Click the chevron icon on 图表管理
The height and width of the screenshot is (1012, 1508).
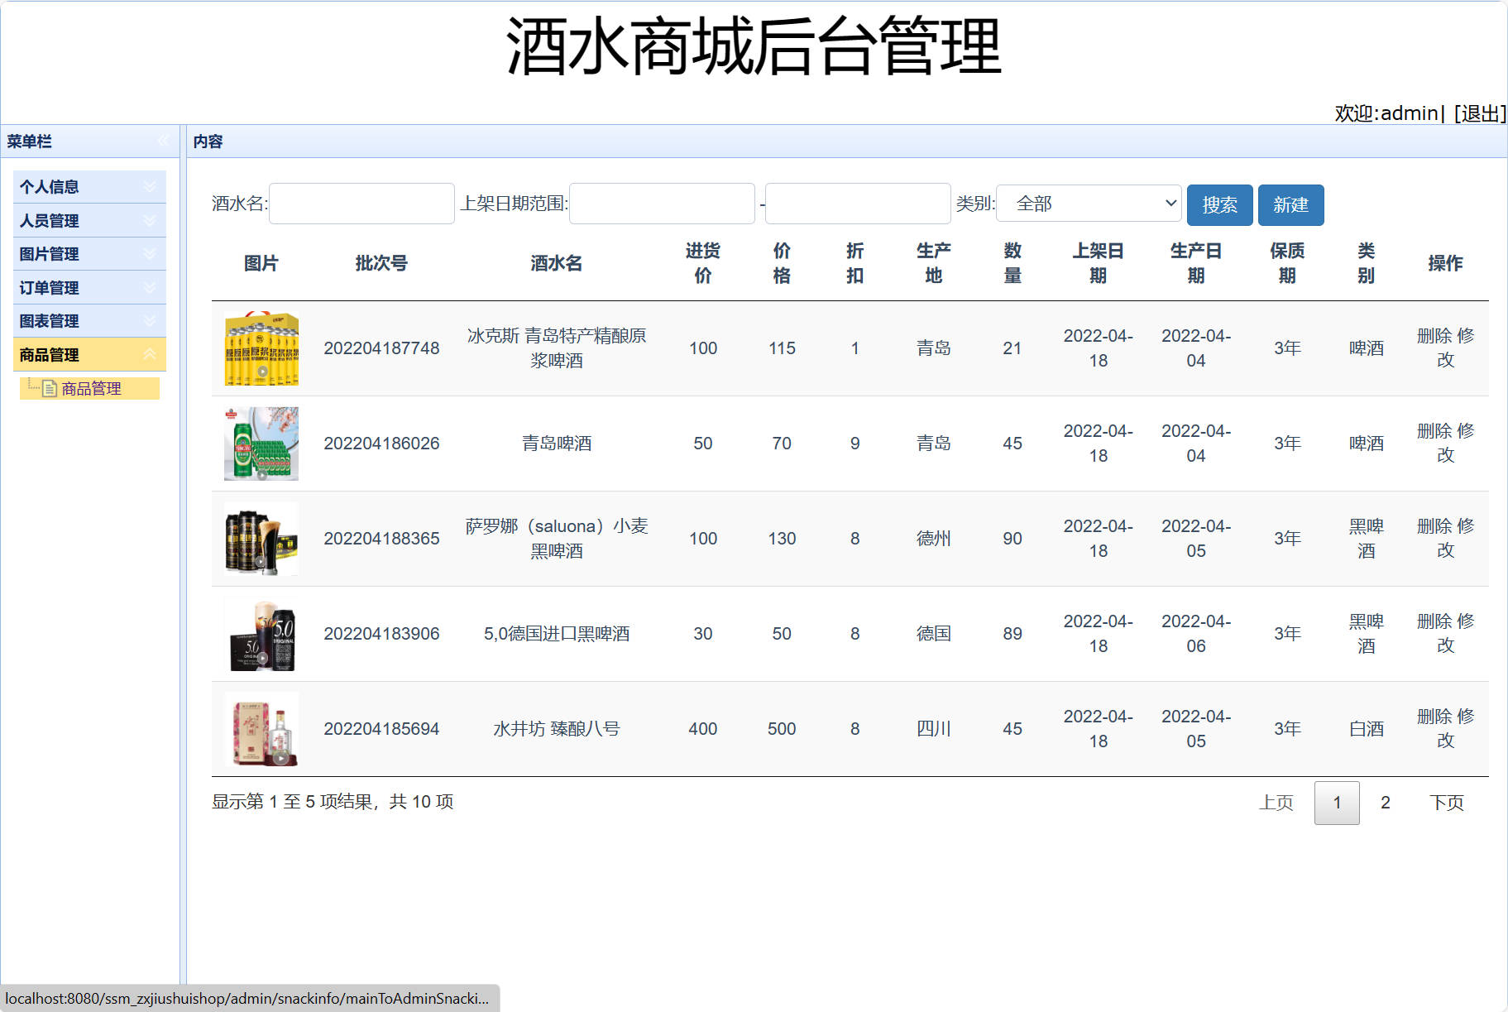[x=150, y=320]
